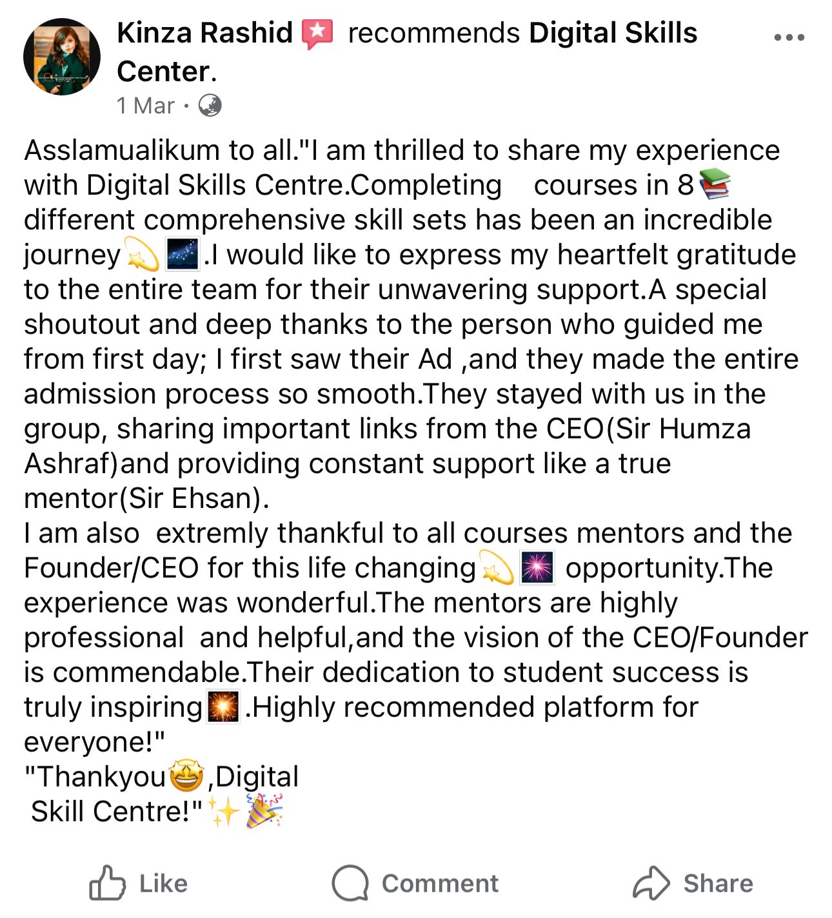
Task: Open the three-dot post options menu
Action: click(x=789, y=37)
